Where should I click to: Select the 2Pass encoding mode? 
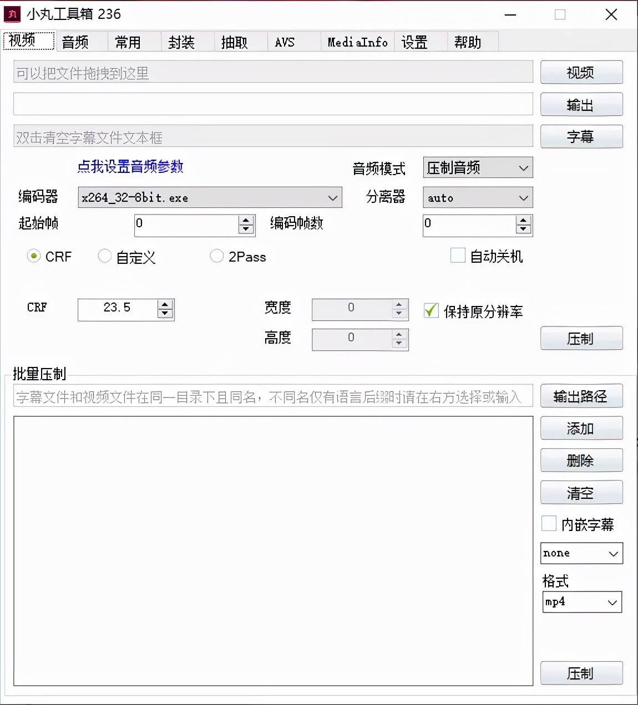pos(217,256)
